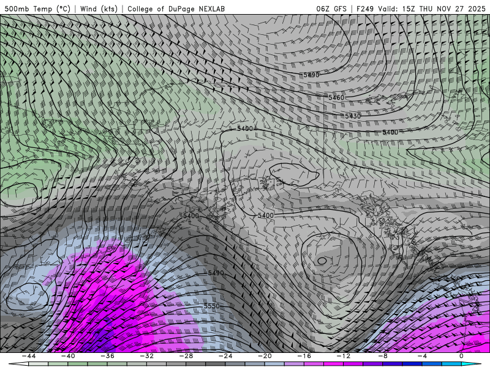Click the -44 value on the temperature scale
Image resolution: width=490 pixels, height=367 pixels.
(x=29, y=356)
